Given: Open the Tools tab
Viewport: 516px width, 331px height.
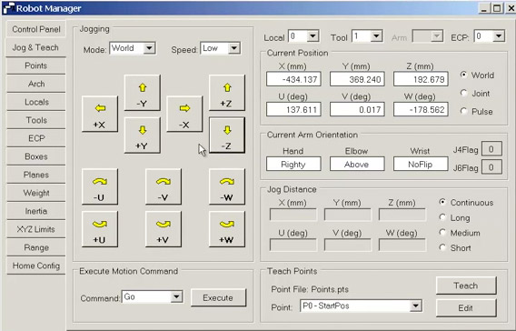Looking at the screenshot, I should (x=35, y=120).
